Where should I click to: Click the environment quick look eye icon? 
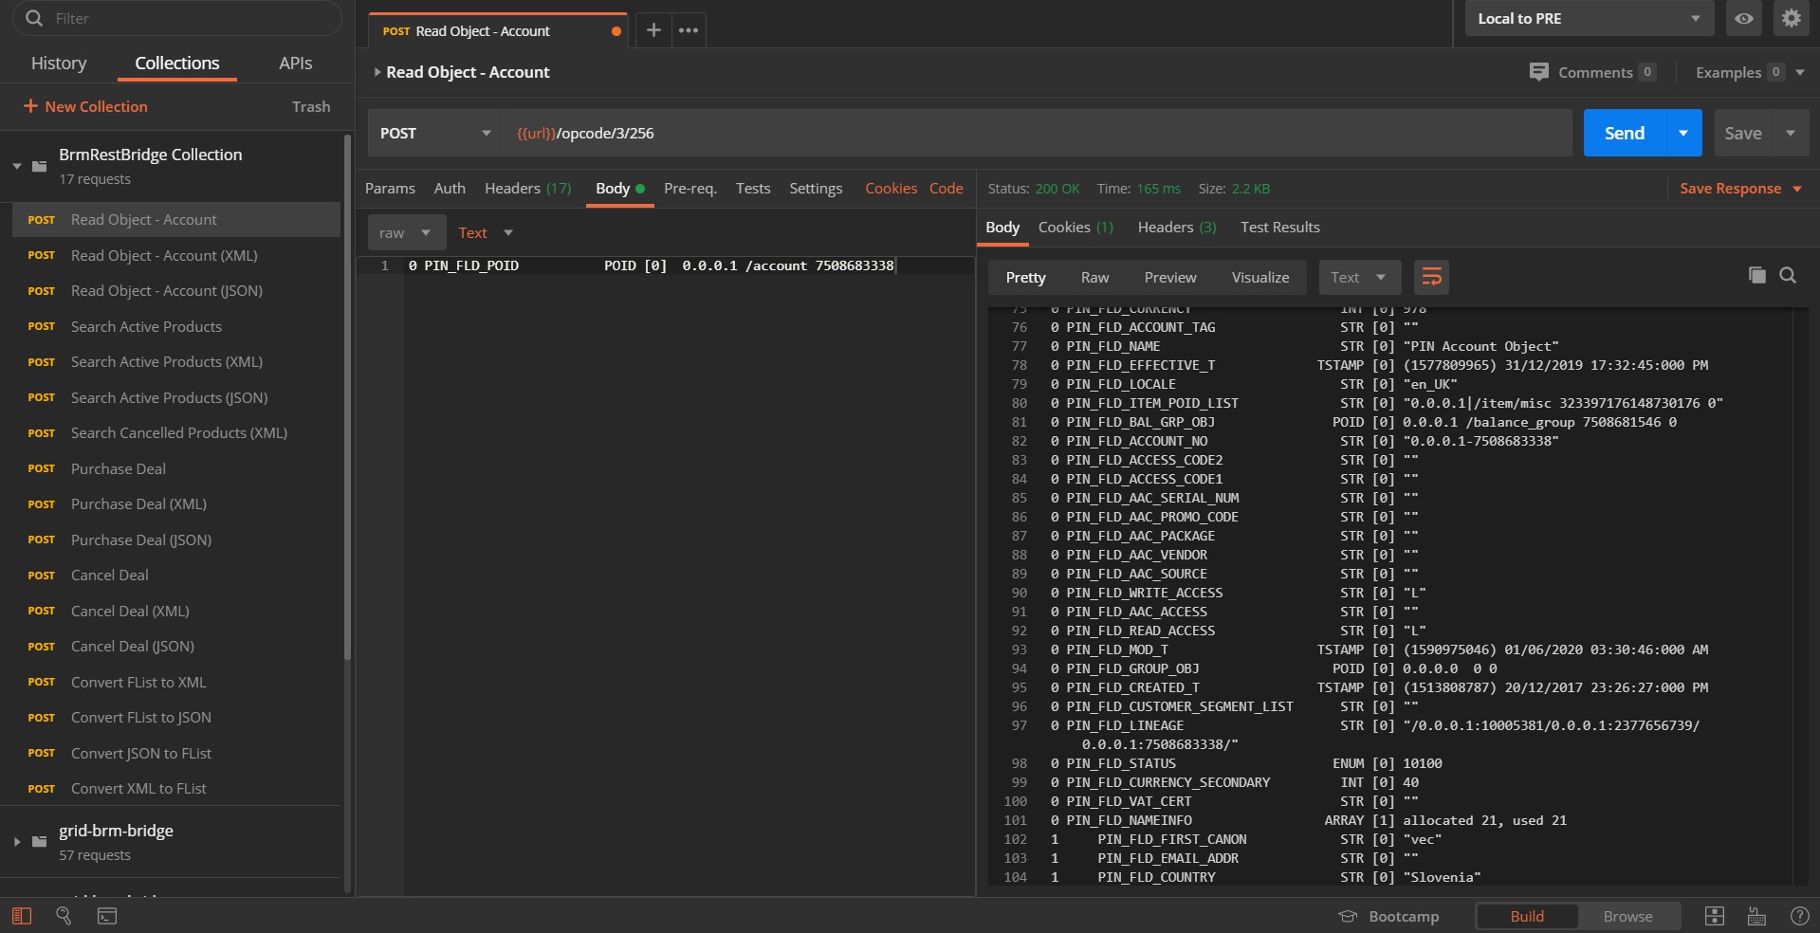pyautogui.click(x=1743, y=19)
